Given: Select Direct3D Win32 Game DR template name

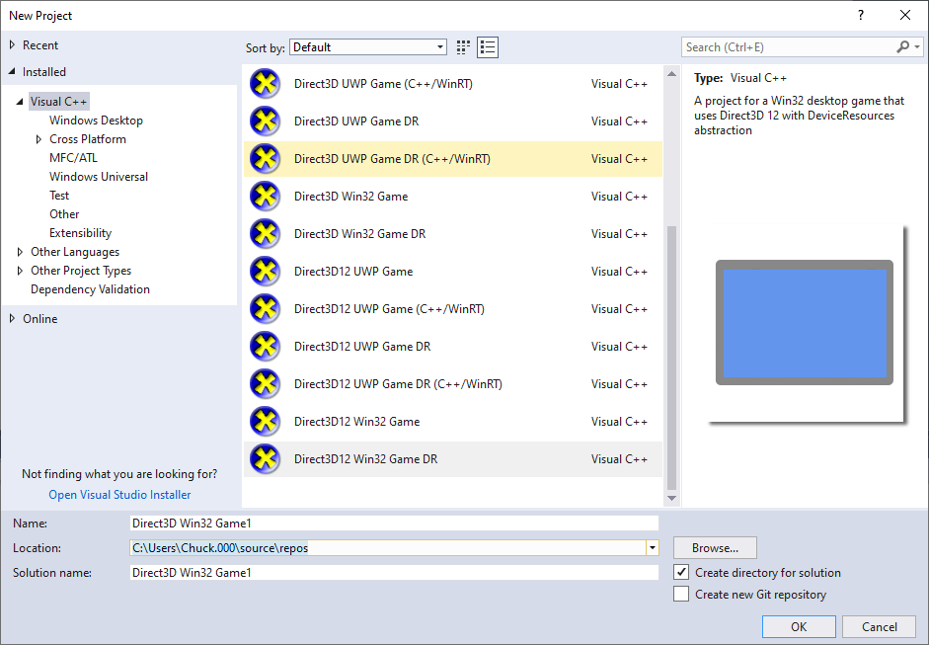Looking at the screenshot, I should pos(359,233).
